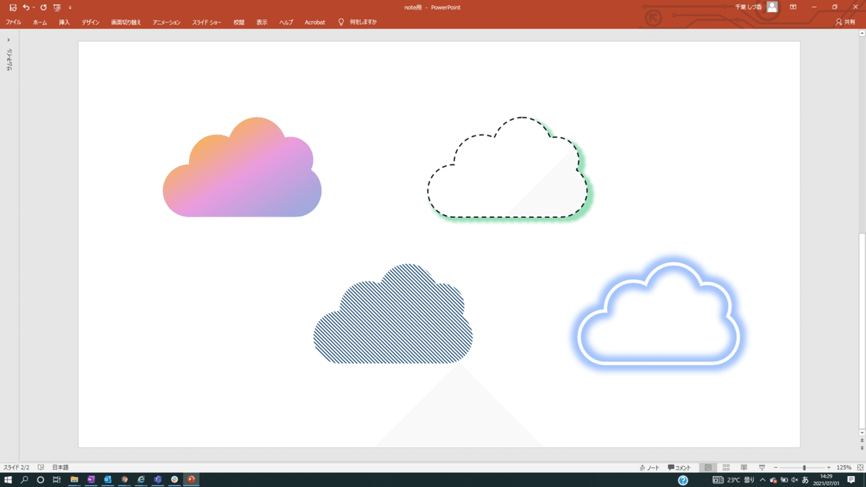Select the gradient-filled cloud shape
The image size is (866, 487).
[242, 167]
